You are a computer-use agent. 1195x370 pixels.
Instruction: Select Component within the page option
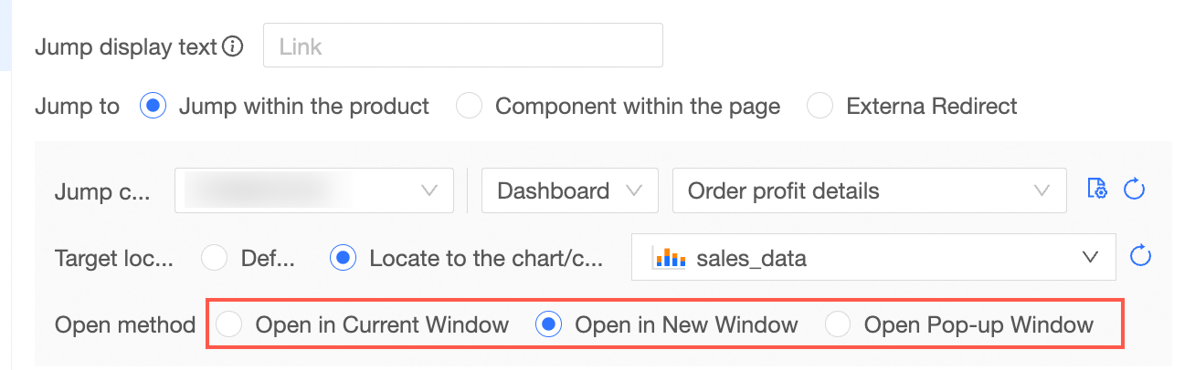[469, 107]
